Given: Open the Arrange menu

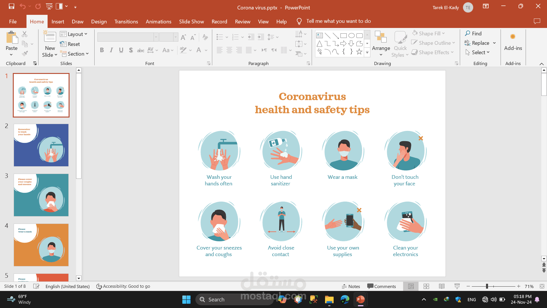Looking at the screenshot, I should coord(381,44).
